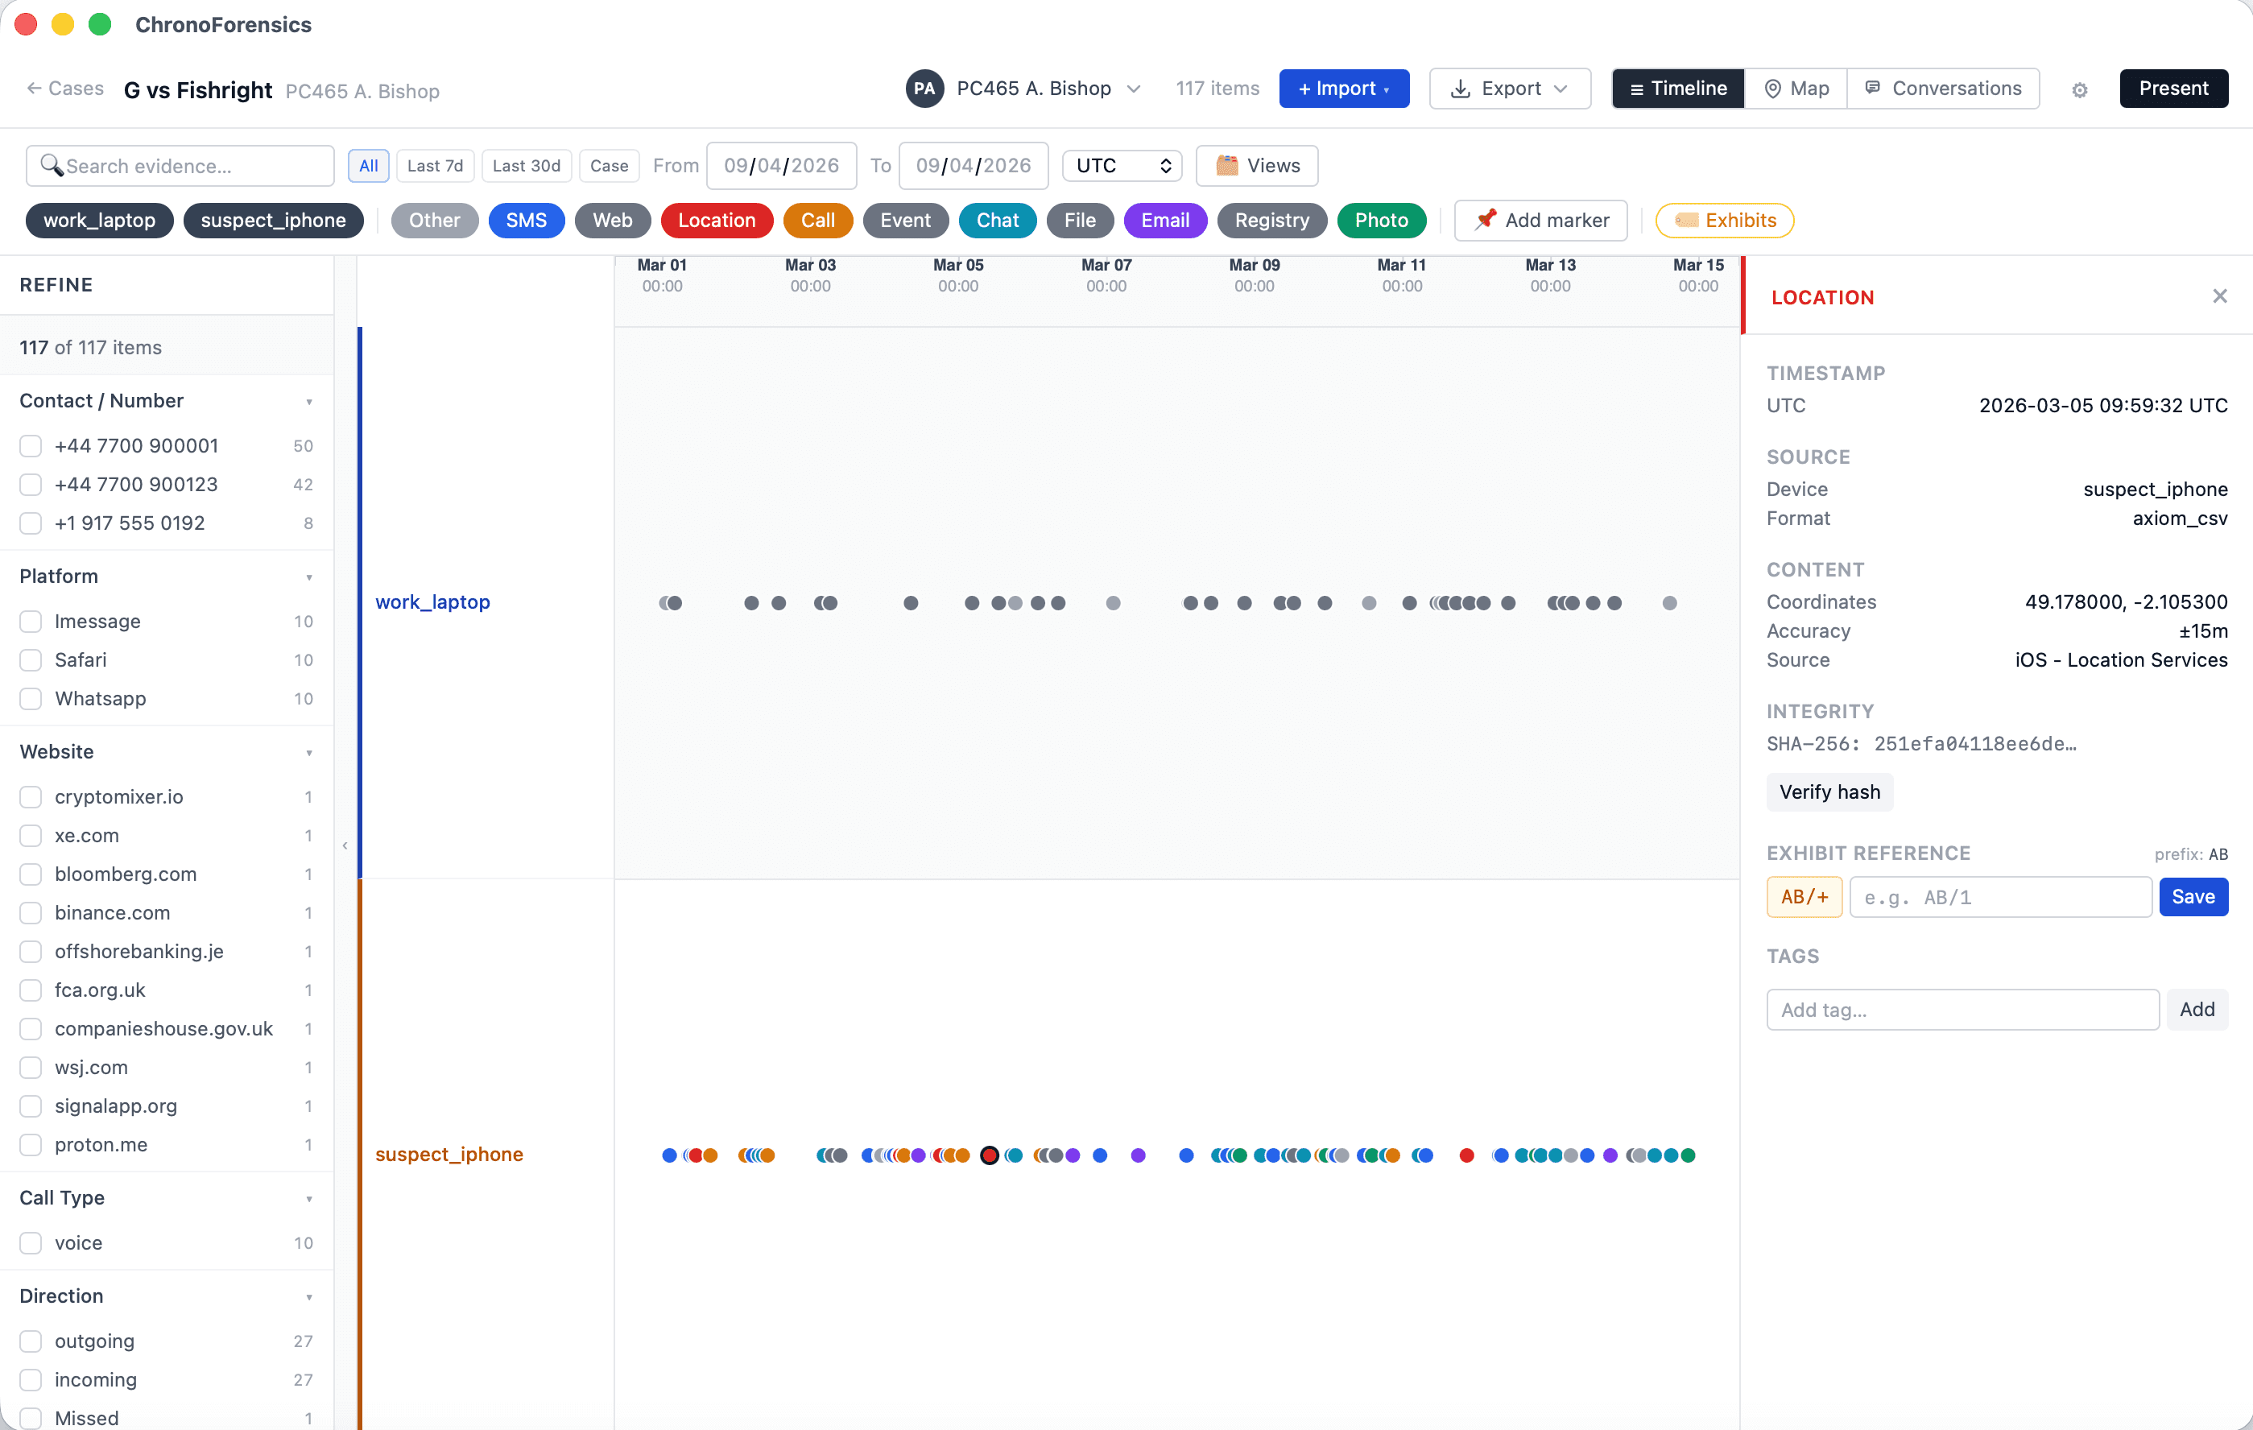Image resolution: width=2253 pixels, height=1430 pixels.
Task: Switch to the Map view tab
Action: point(1796,89)
